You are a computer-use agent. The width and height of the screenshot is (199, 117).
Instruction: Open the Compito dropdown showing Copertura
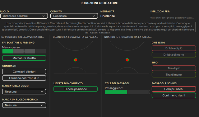coord(74,16)
